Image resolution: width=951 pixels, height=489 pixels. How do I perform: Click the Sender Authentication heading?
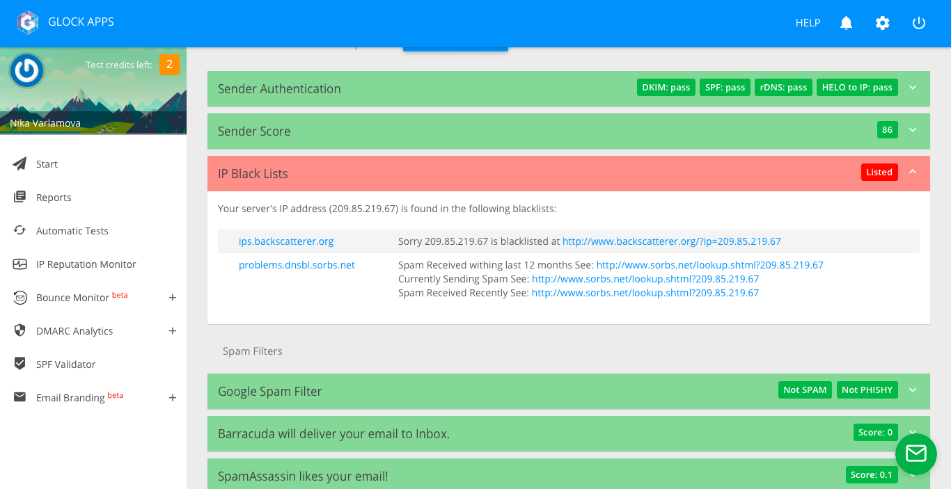(x=279, y=89)
